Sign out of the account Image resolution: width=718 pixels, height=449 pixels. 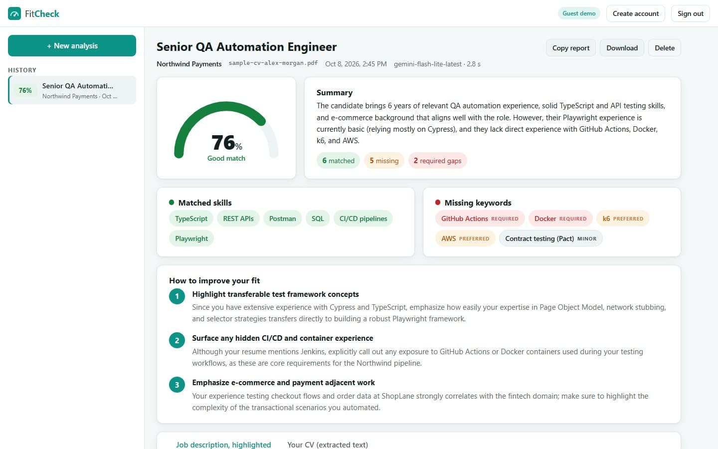pyautogui.click(x=691, y=13)
